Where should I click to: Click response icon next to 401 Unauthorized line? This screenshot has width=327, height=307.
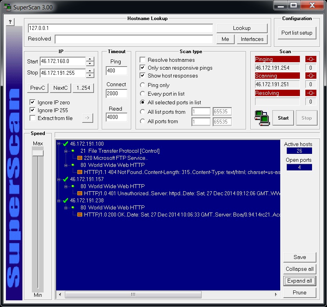tap(80, 193)
